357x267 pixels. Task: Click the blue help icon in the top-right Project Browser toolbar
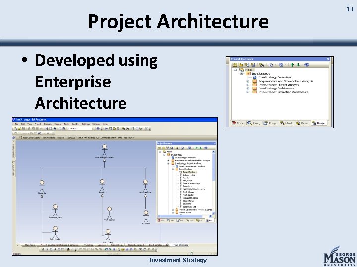[307, 65]
